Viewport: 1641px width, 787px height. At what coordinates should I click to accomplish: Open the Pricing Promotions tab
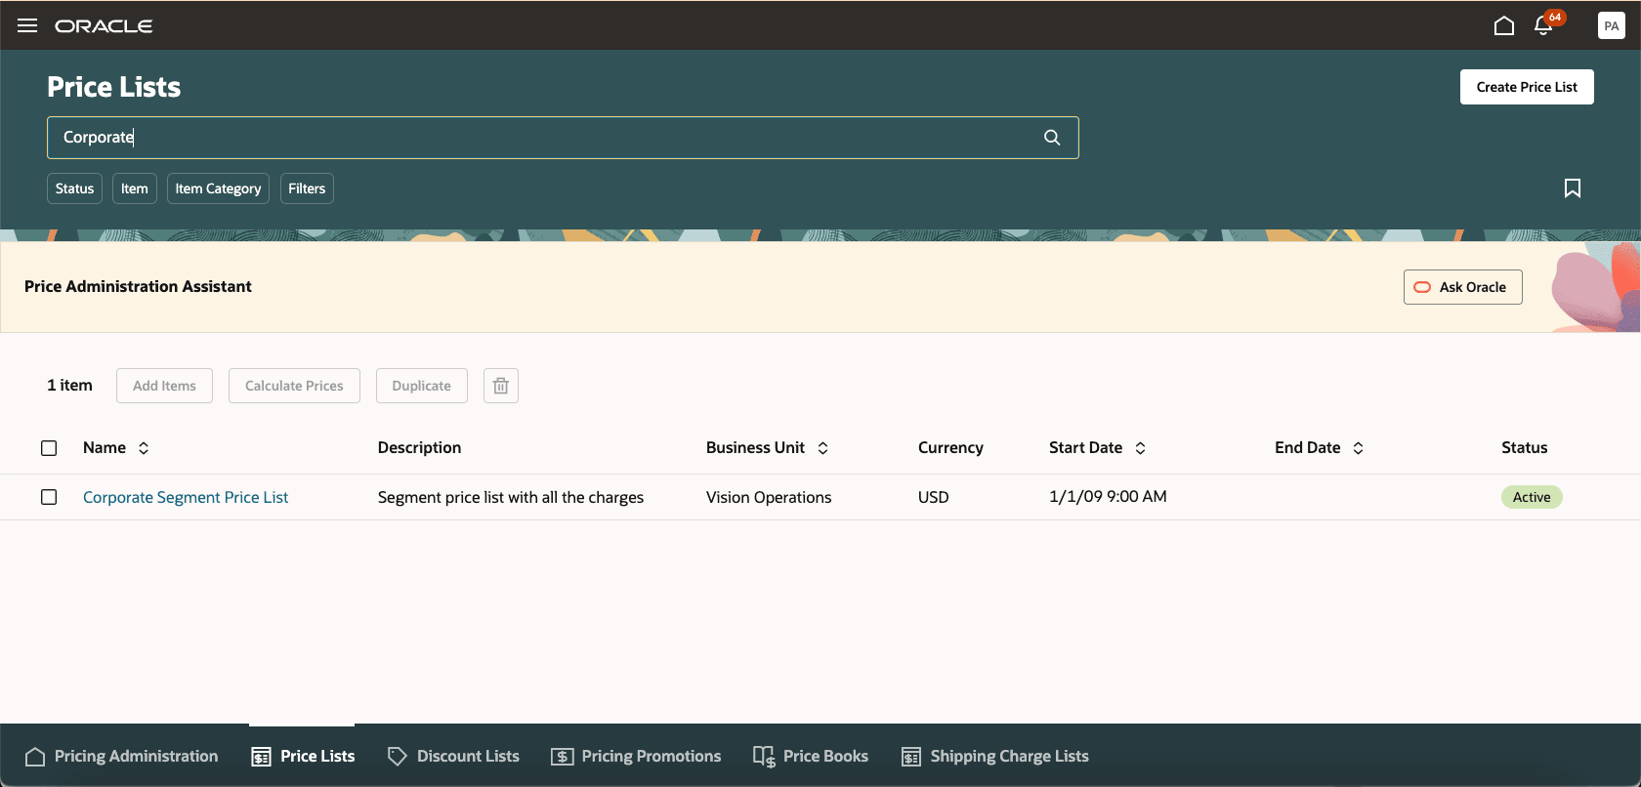(x=636, y=757)
